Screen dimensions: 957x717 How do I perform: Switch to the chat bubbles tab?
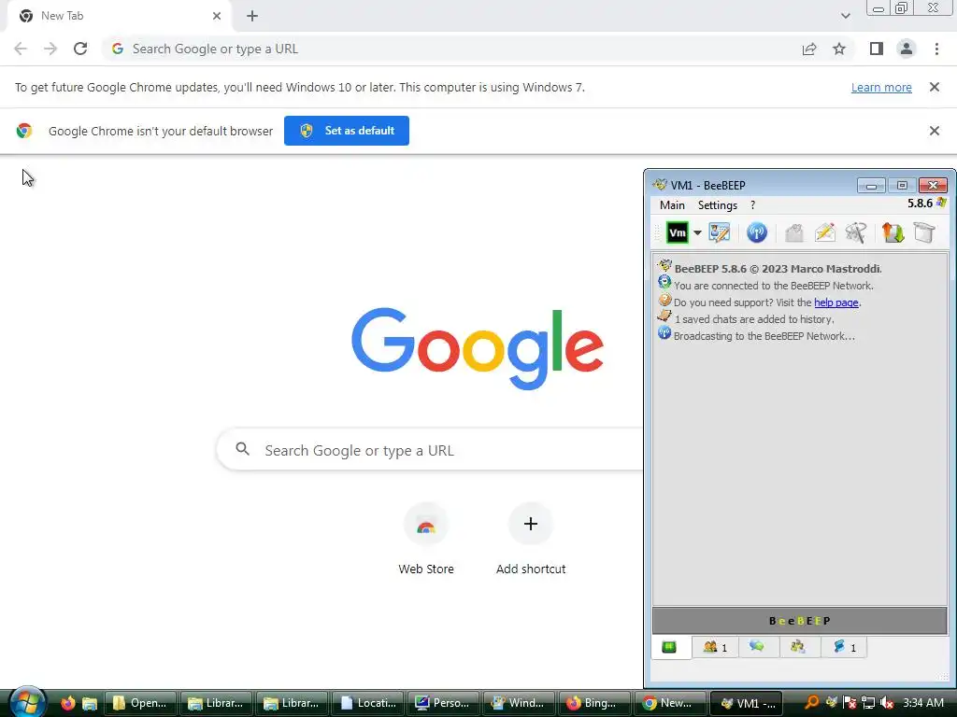point(757,647)
